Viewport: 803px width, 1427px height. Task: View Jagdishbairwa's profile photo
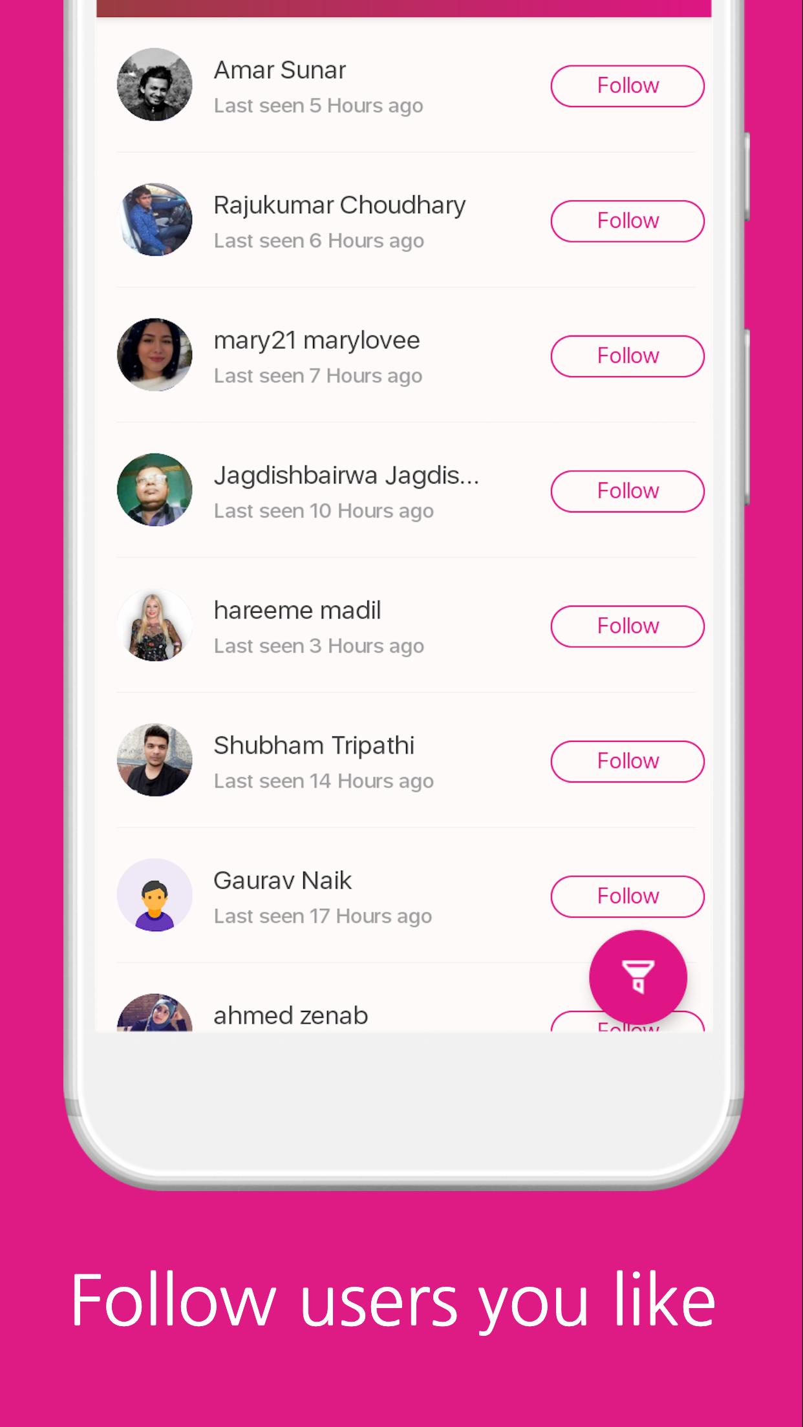(x=155, y=490)
